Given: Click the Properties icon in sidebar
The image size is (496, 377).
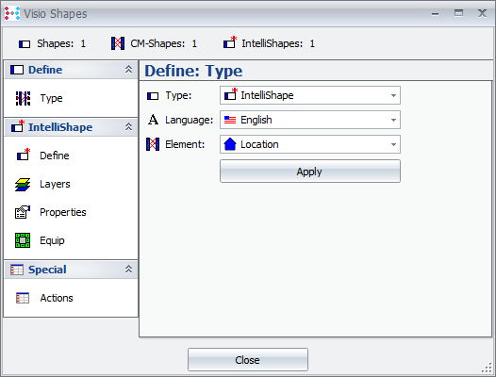Looking at the screenshot, I should click(23, 212).
